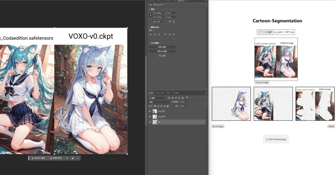Open the Layers panel hamburger menu icon
The image size is (335, 175).
click(206, 93)
